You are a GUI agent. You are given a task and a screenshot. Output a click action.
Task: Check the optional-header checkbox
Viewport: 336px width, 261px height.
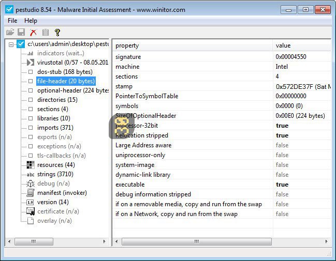pos(31,90)
